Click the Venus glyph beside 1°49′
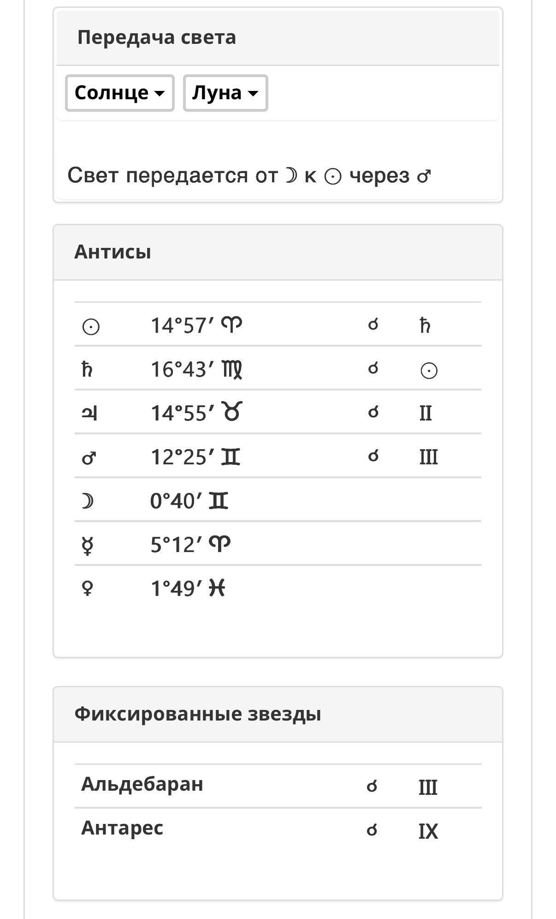 [x=87, y=589]
